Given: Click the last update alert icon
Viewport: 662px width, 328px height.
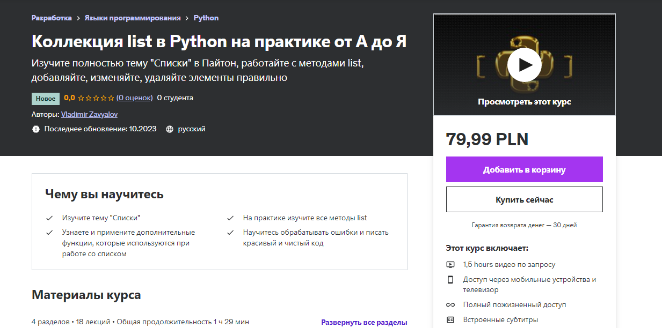Looking at the screenshot, I should click(36, 129).
